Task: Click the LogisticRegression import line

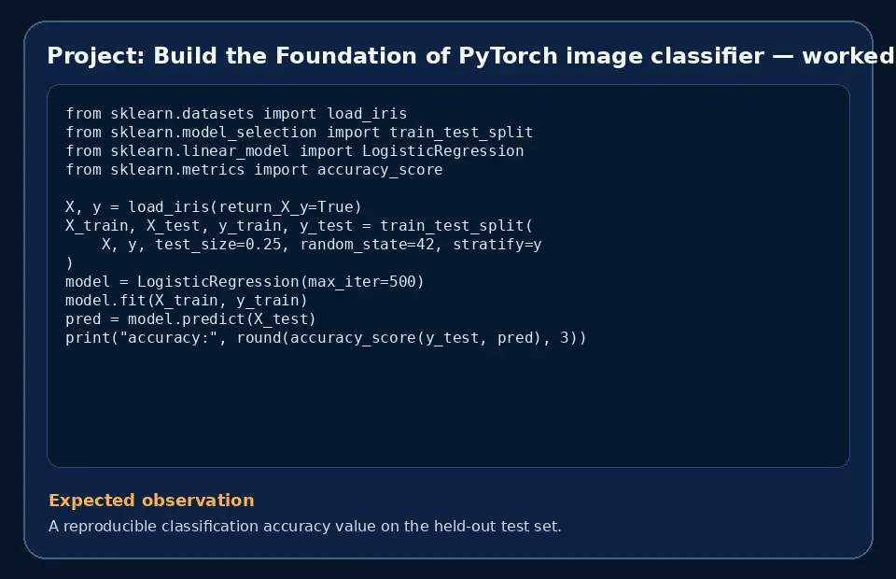Action: 294,151
